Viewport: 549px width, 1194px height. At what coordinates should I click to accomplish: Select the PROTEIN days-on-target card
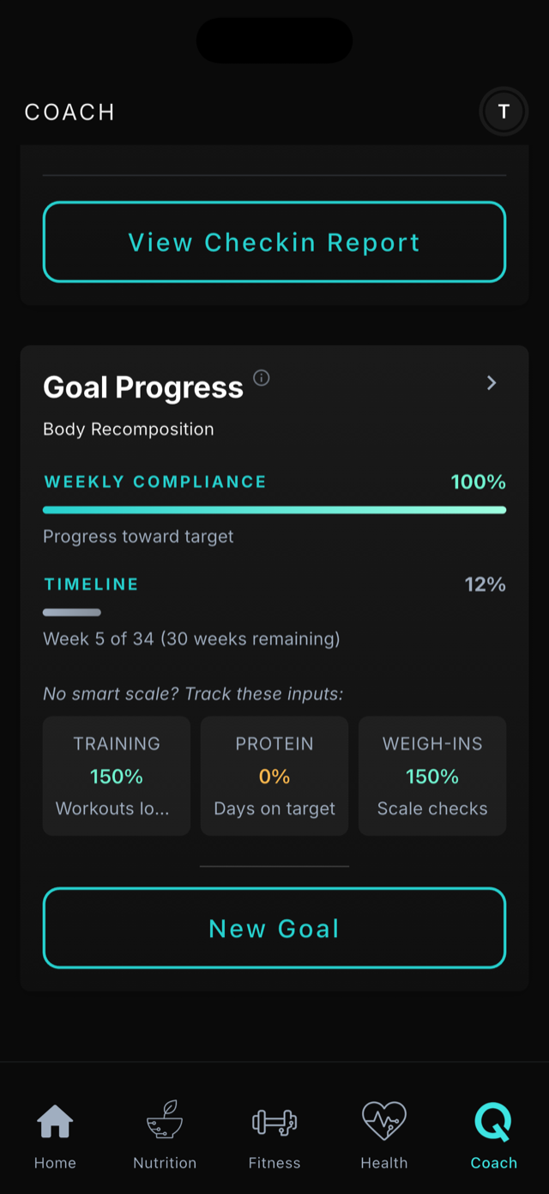pos(274,775)
